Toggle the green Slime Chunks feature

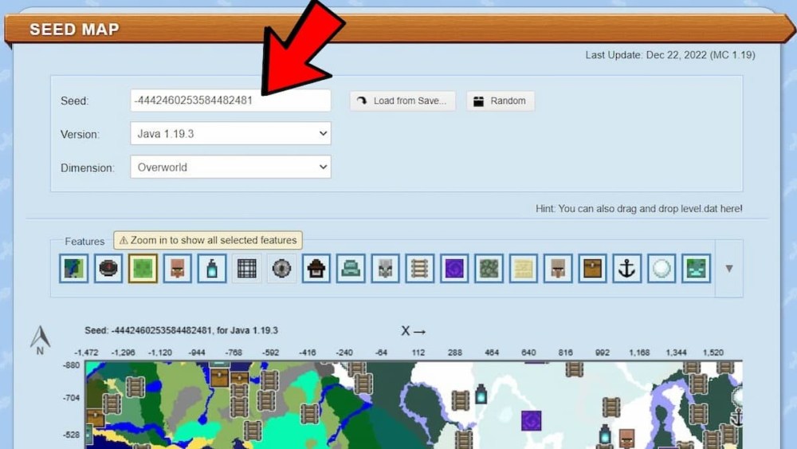pos(143,269)
